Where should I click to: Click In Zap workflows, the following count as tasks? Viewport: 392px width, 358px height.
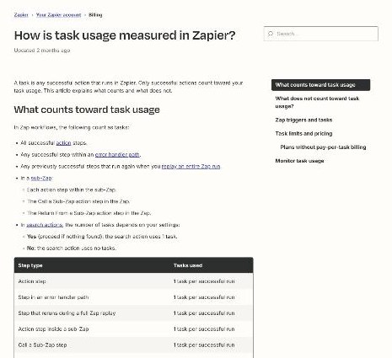click(x=72, y=128)
